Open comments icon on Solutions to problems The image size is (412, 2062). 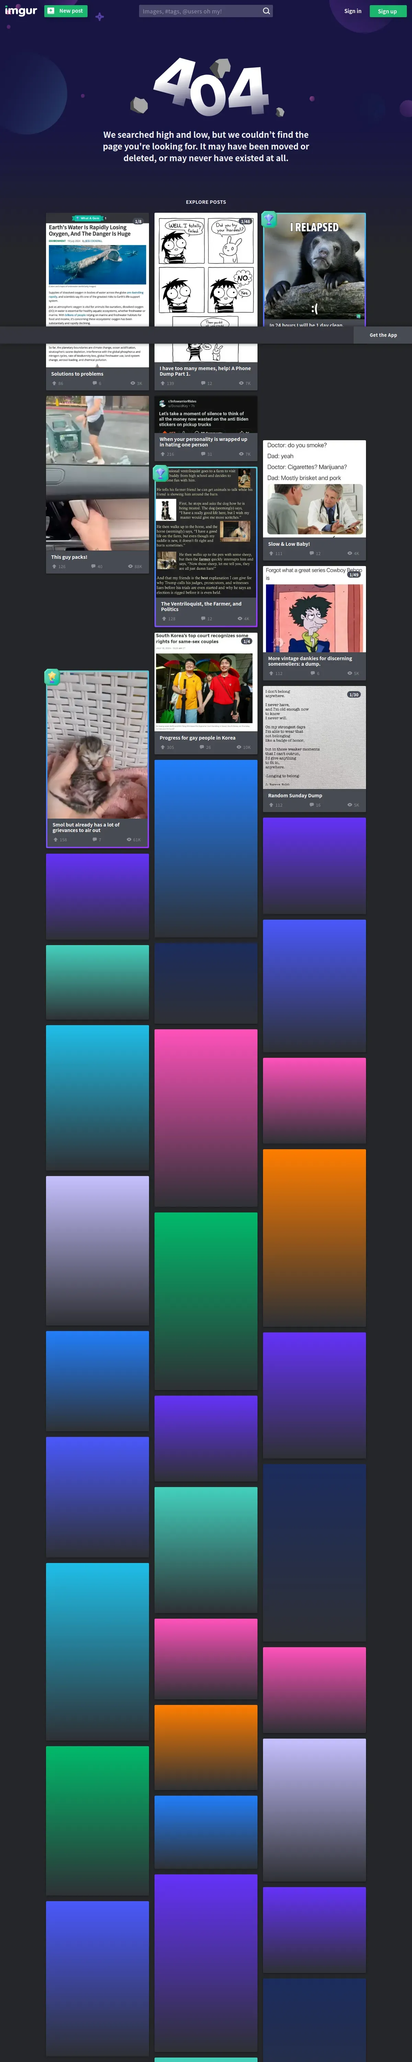pyautogui.click(x=94, y=384)
